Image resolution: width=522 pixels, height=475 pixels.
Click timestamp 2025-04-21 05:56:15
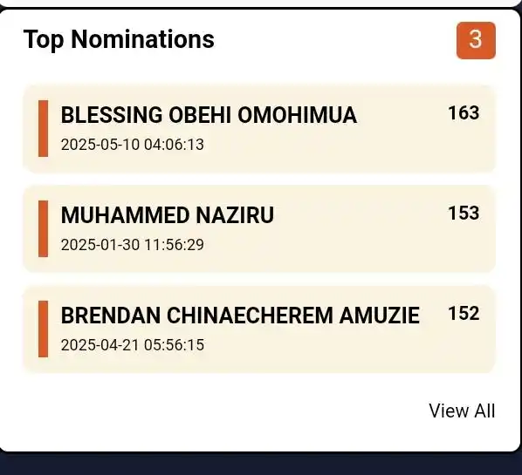[132, 344]
